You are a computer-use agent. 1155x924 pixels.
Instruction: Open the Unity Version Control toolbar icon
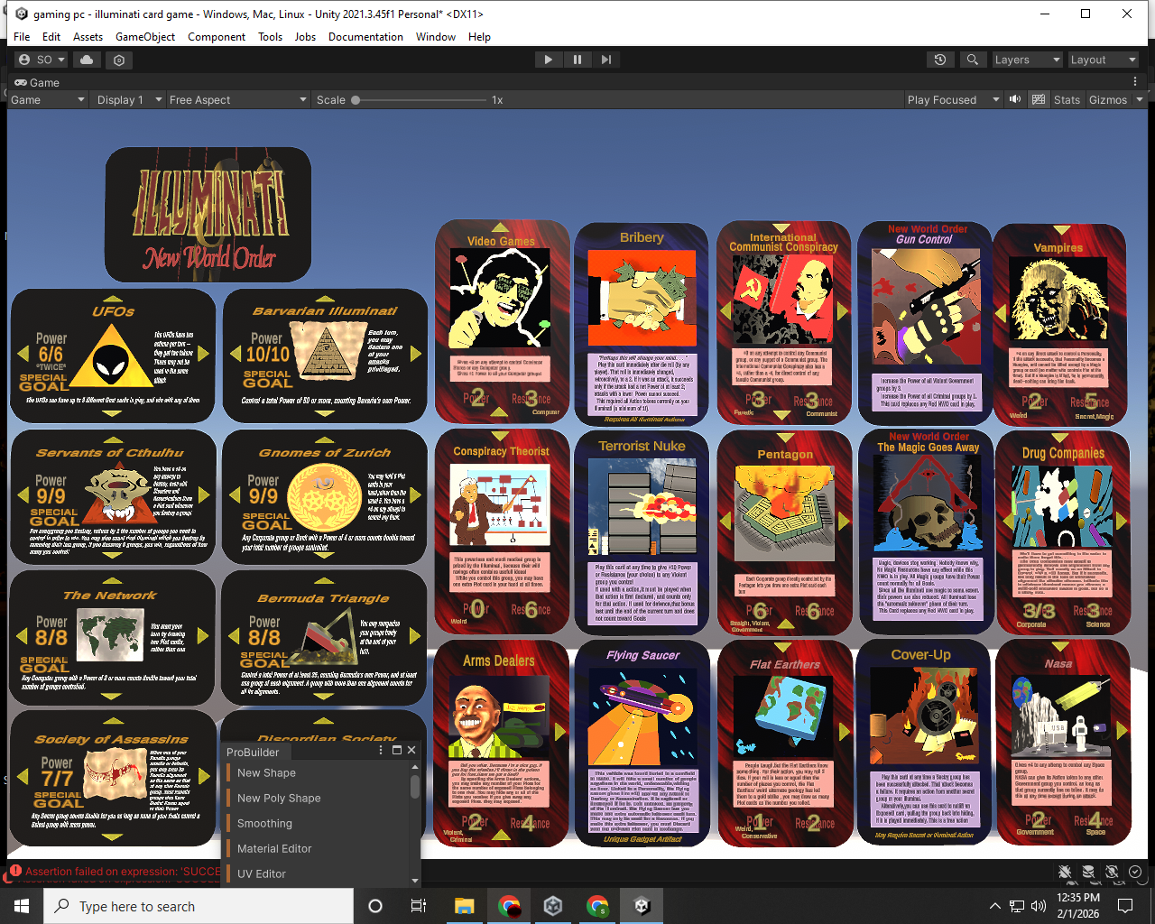[x=119, y=60]
